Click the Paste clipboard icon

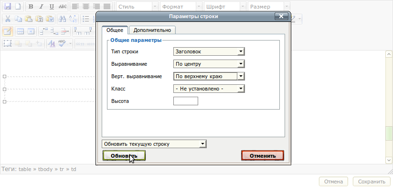29,19
